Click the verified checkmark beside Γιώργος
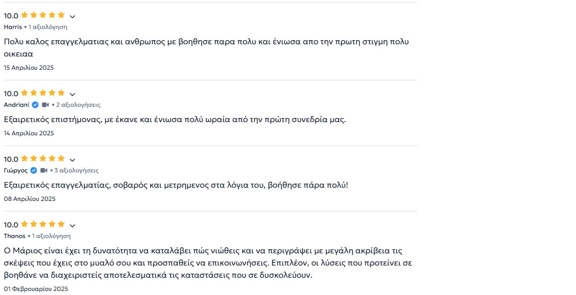 click(34, 170)
